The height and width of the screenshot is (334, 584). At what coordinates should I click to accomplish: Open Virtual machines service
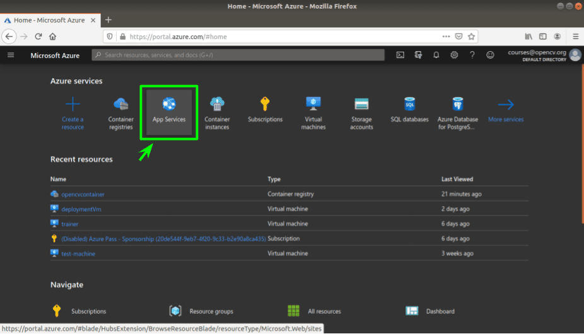313,112
